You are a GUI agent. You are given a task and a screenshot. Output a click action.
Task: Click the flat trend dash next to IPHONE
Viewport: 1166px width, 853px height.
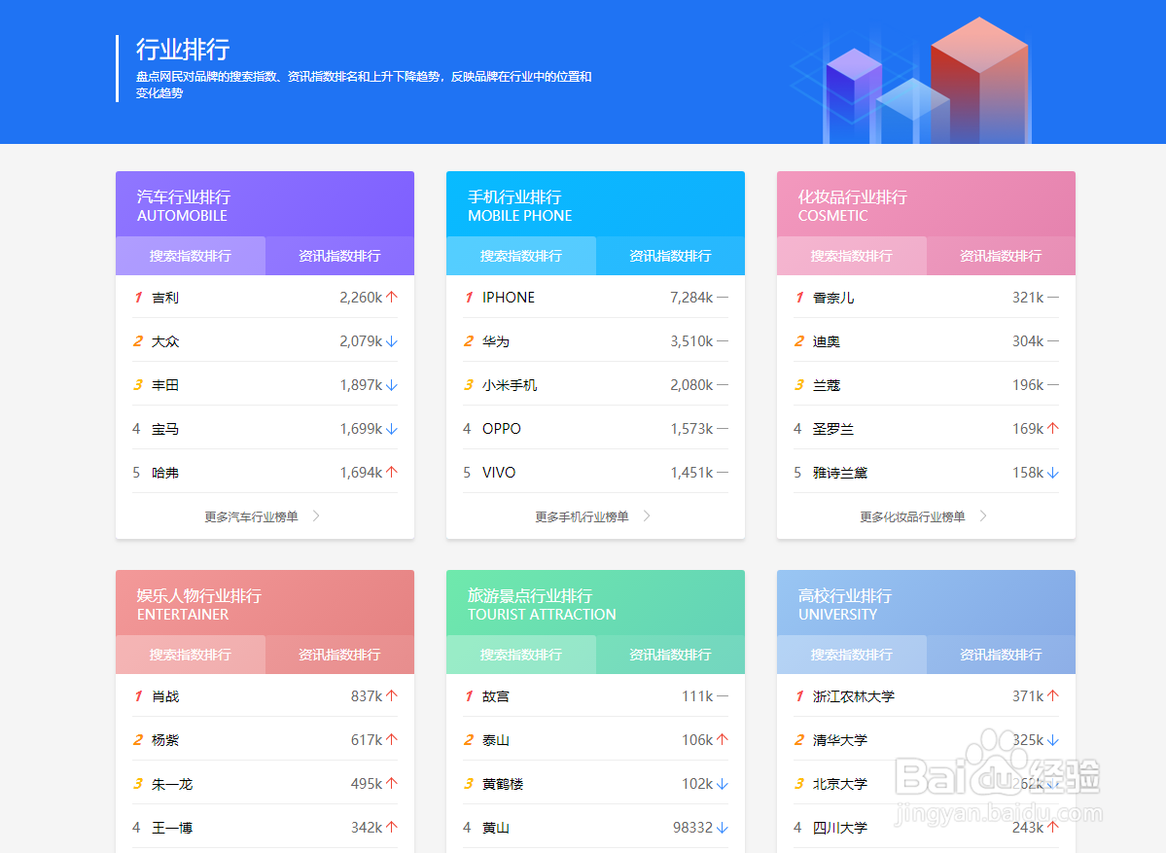[724, 297]
